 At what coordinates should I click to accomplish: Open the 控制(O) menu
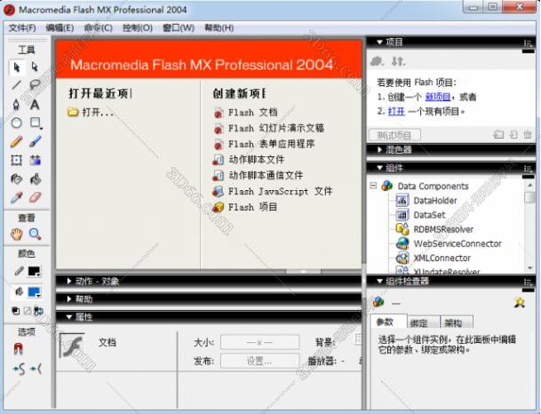[138, 28]
